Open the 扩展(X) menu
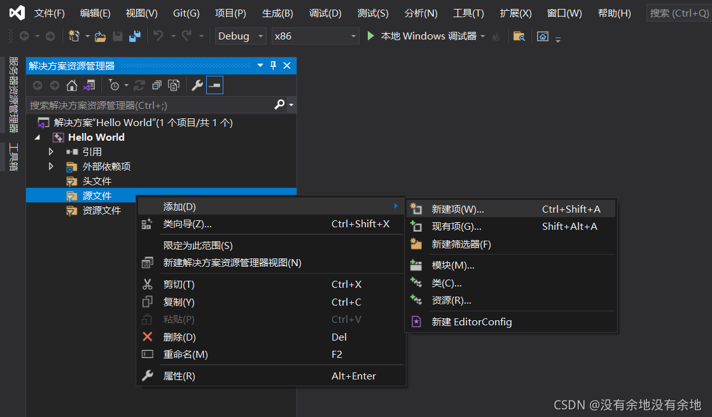The image size is (712, 417). pos(515,13)
